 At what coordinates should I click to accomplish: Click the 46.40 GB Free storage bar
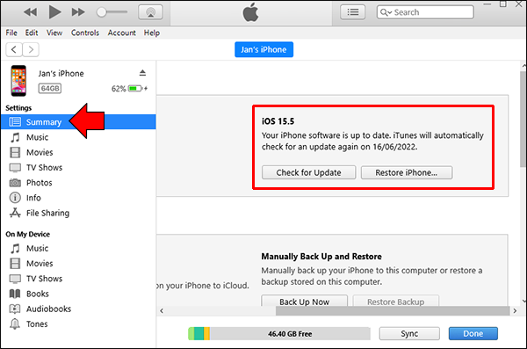[279, 334]
